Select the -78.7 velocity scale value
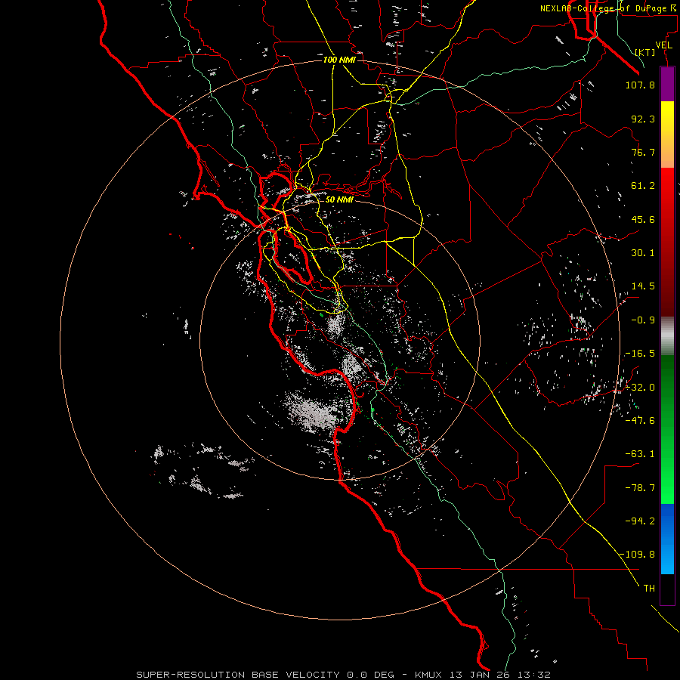Screen dimensions: 680x680 [640, 488]
